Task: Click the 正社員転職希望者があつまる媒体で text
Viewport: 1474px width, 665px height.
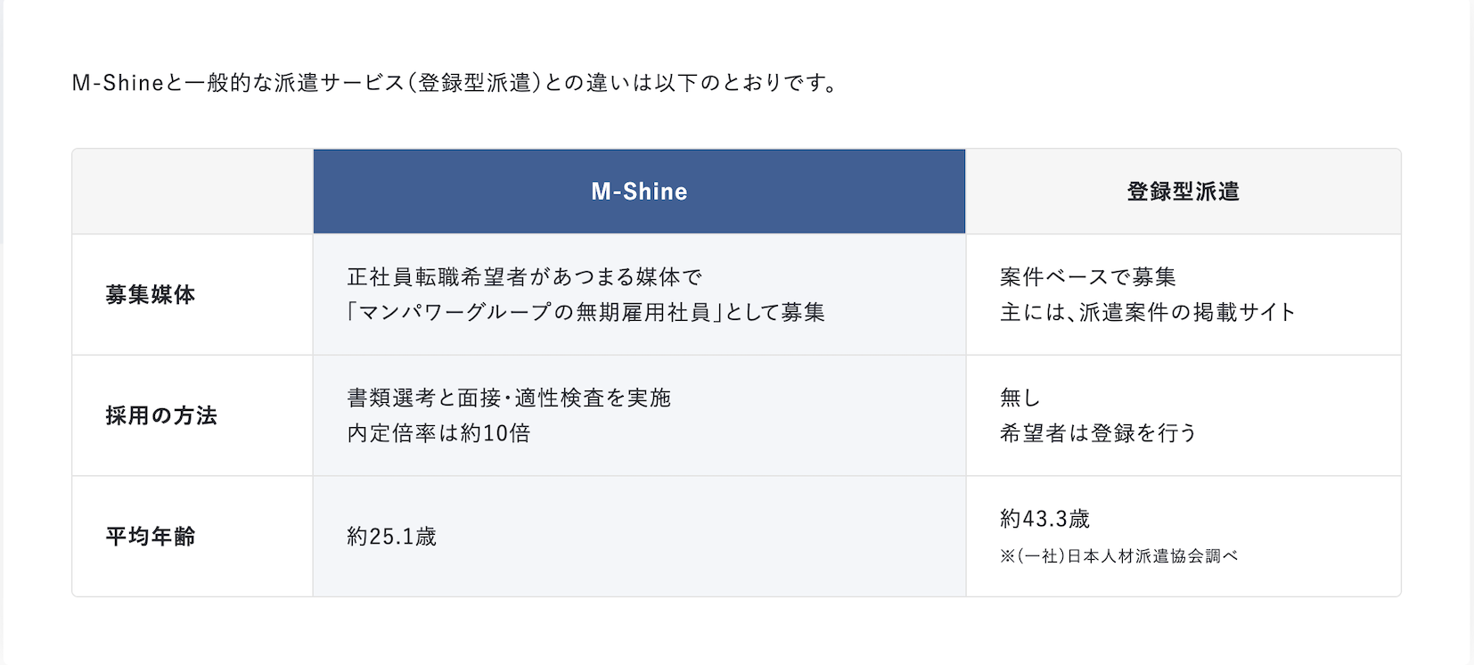Action: (525, 277)
